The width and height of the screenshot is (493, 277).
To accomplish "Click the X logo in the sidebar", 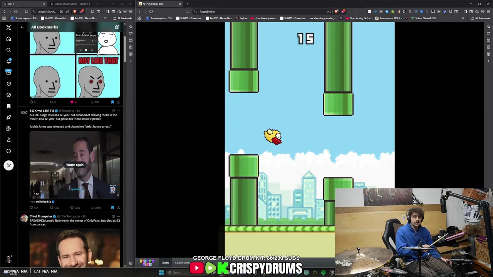I will point(8,27).
